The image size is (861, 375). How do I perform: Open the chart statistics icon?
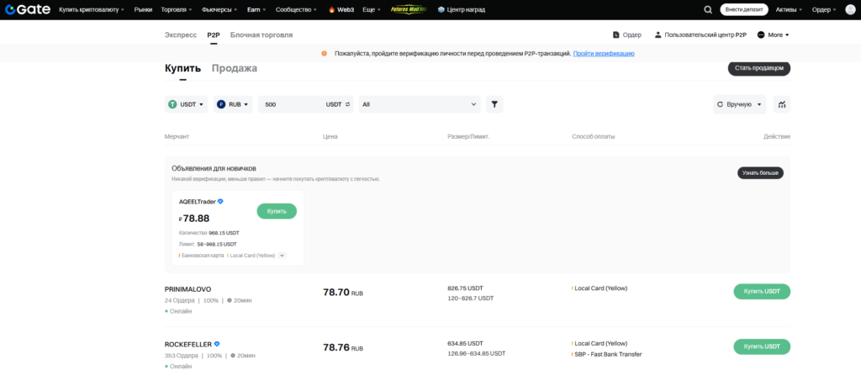point(781,104)
